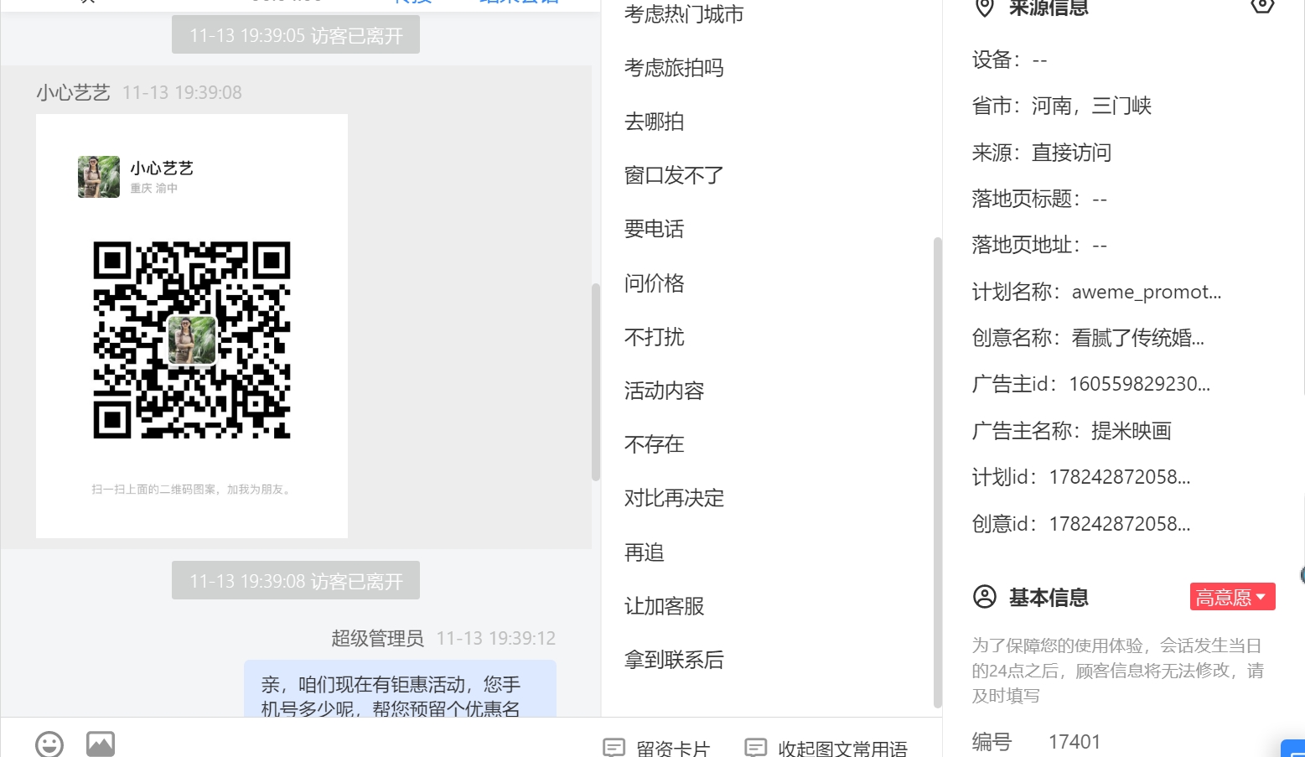Click the quick phrases list scrollbar

[x=937, y=472]
